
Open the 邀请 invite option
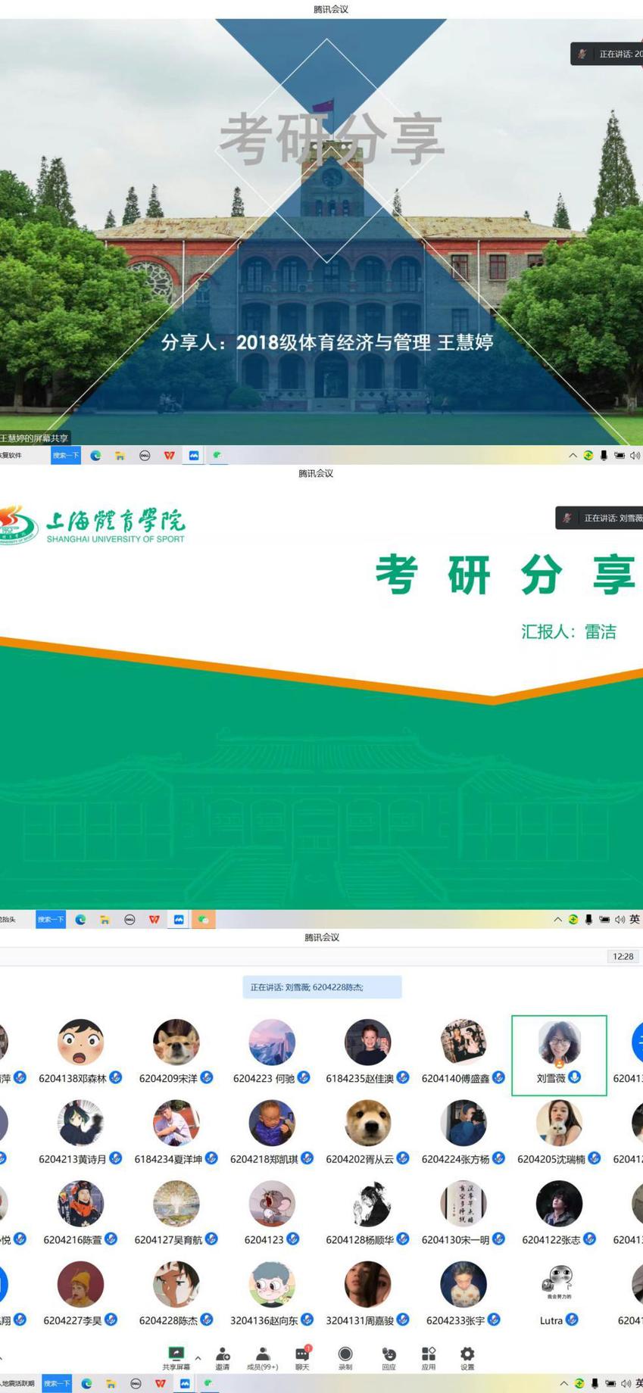point(223,1354)
